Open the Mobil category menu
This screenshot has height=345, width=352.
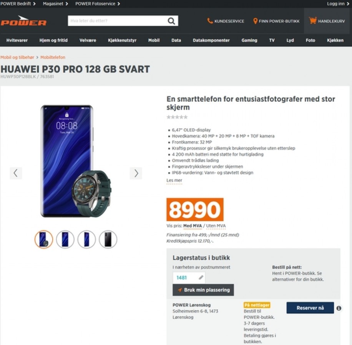(x=154, y=40)
